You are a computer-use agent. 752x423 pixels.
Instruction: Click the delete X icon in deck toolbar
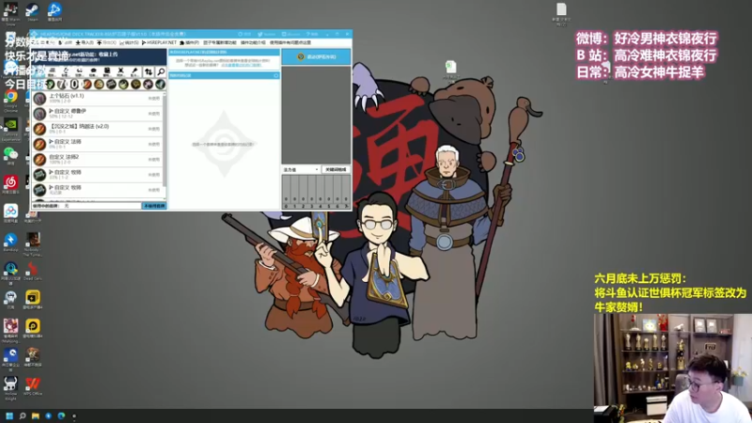click(120, 72)
